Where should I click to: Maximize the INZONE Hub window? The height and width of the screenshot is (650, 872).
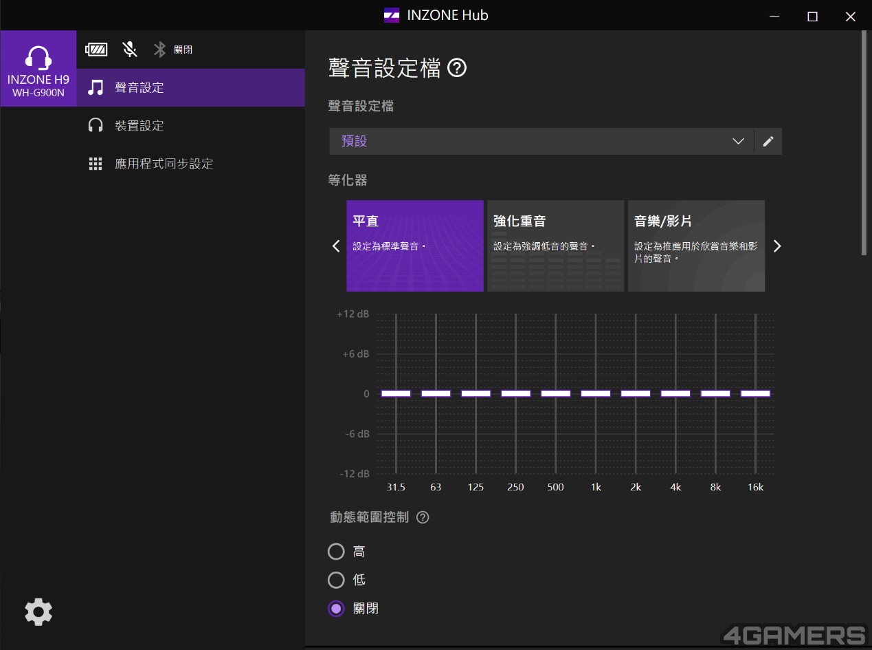point(813,16)
